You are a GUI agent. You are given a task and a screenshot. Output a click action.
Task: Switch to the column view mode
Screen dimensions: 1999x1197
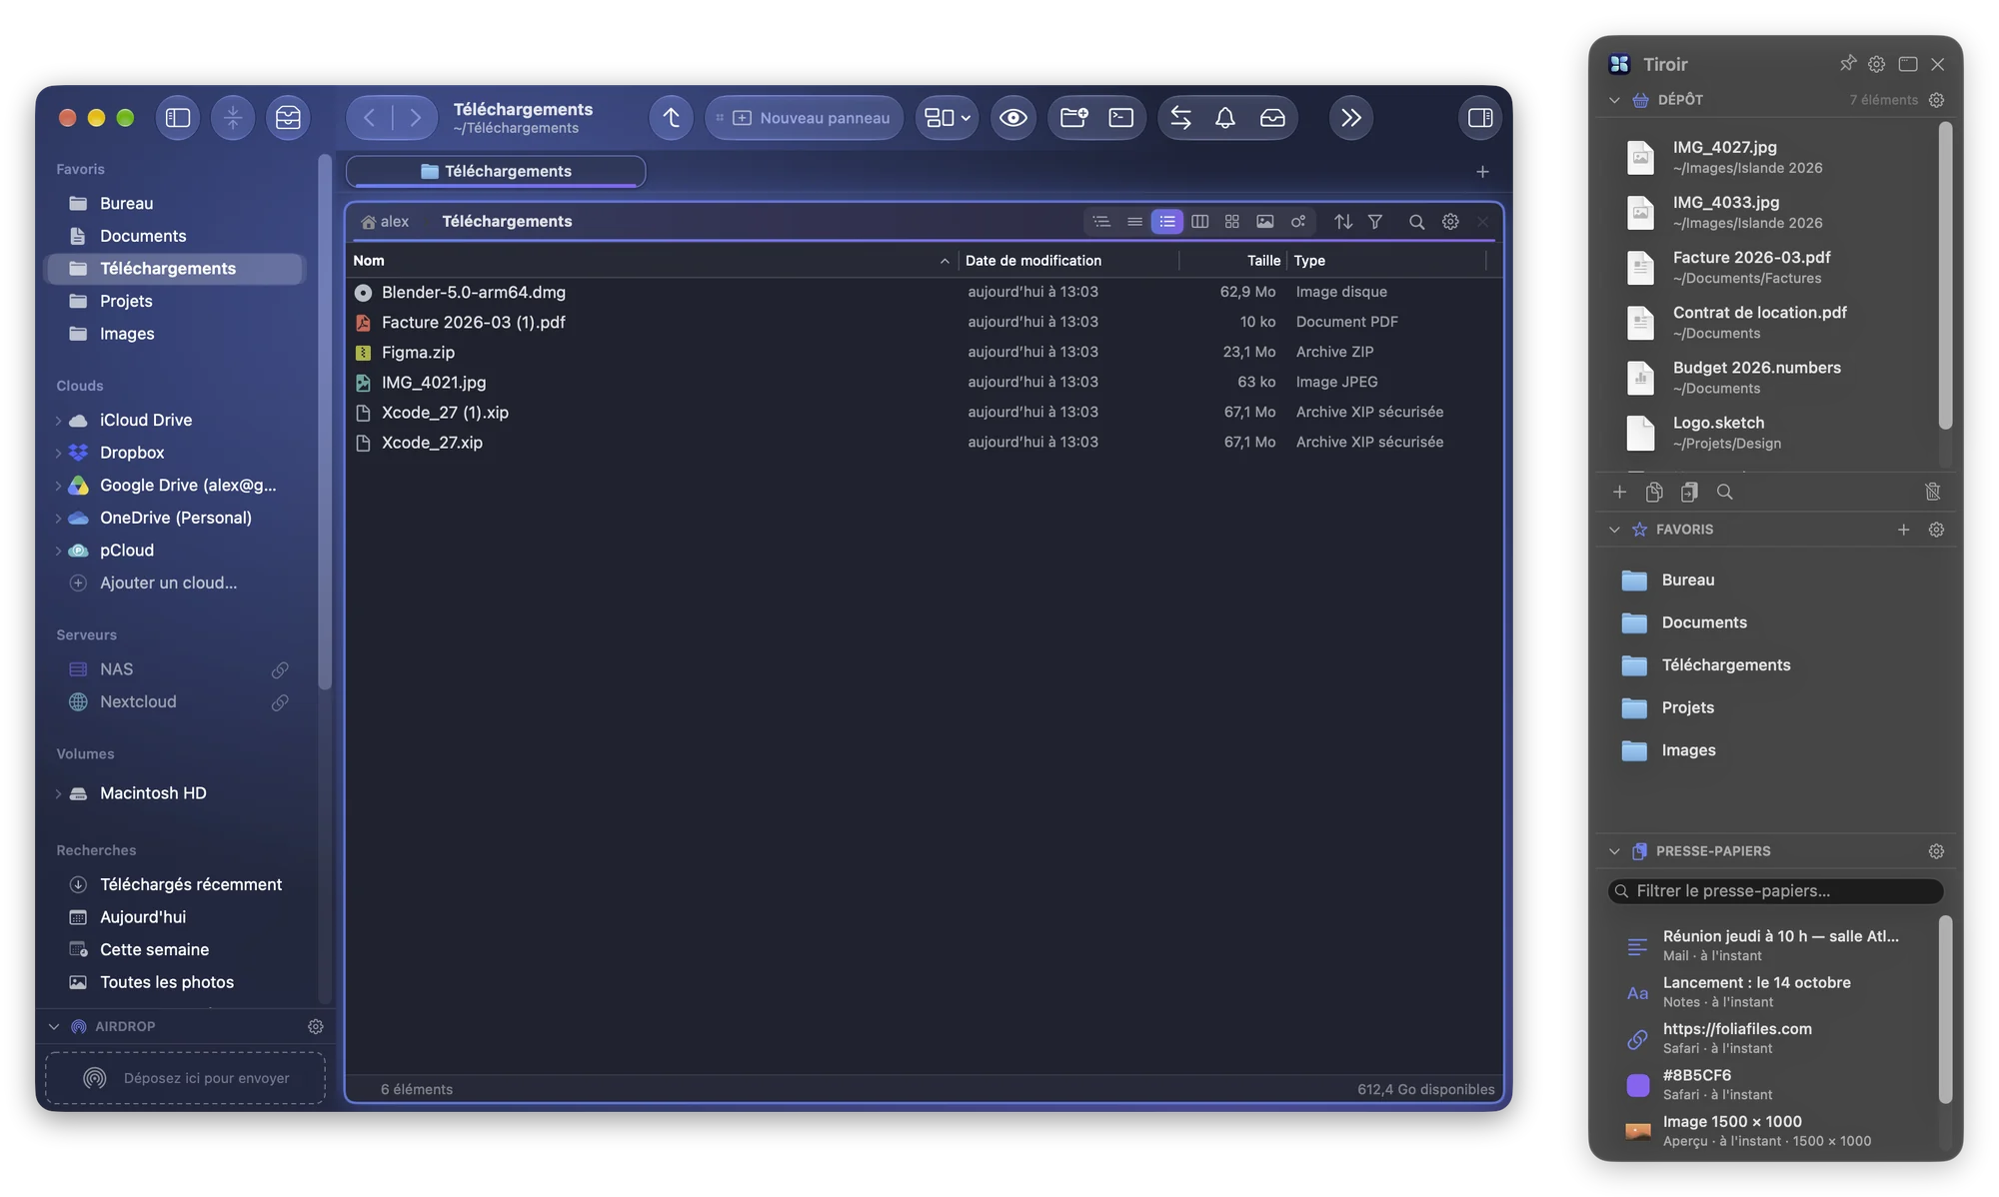tap(1199, 222)
